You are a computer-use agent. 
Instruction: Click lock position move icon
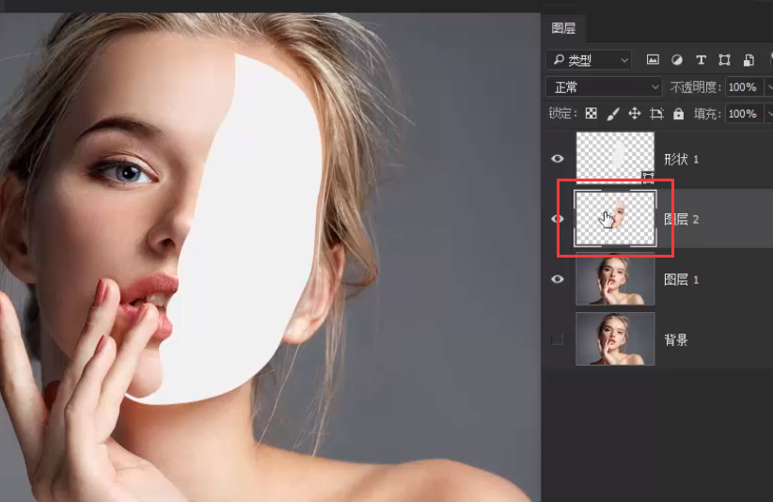tap(634, 114)
